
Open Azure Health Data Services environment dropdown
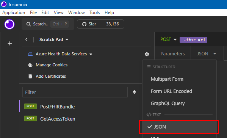[64, 54]
